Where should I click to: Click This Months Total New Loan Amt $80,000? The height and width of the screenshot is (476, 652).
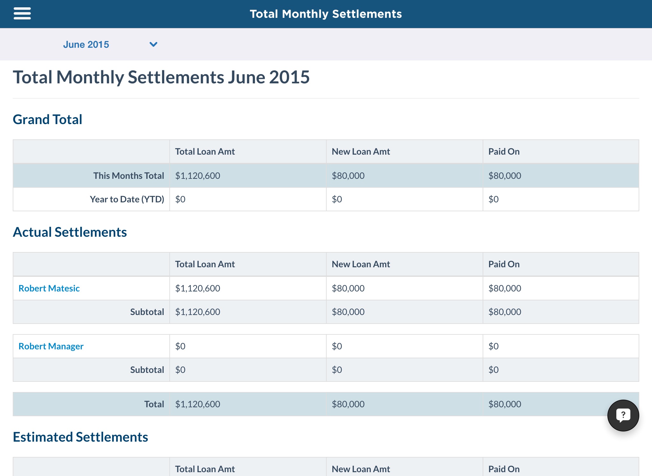coord(348,176)
